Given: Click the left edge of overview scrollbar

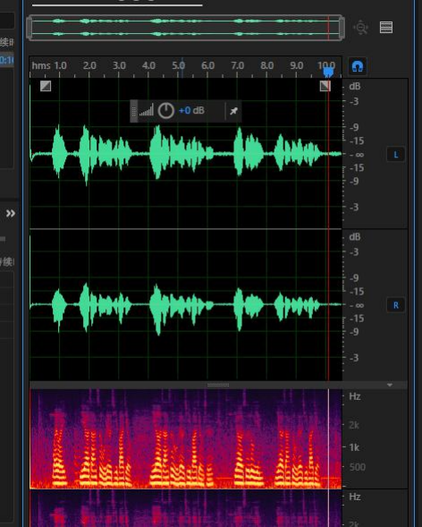Looking at the screenshot, I should [30, 27].
